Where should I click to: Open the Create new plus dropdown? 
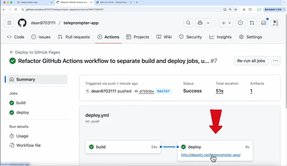point(226,23)
